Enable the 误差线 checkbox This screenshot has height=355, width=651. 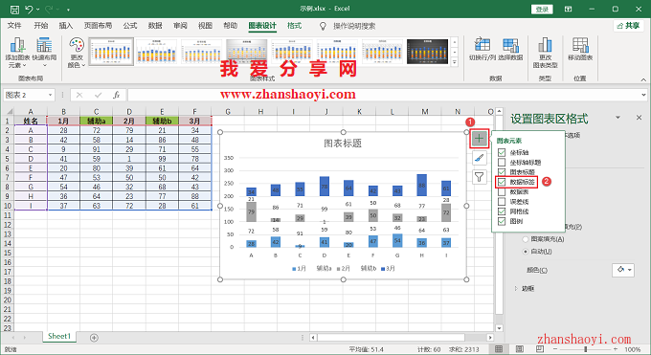[502, 201]
